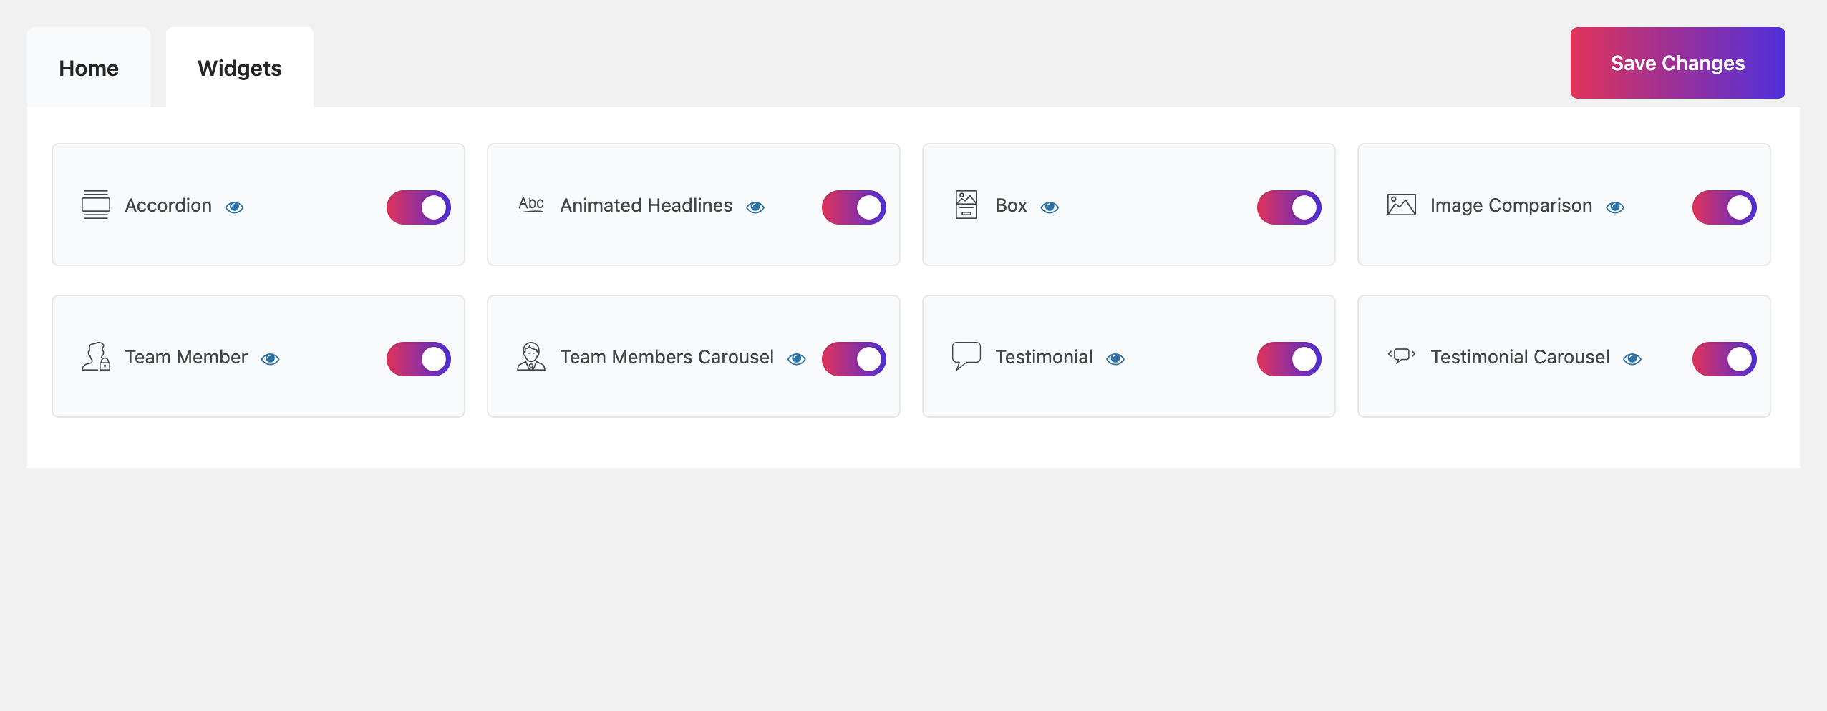Click the Accordion widget icon

[x=96, y=205]
